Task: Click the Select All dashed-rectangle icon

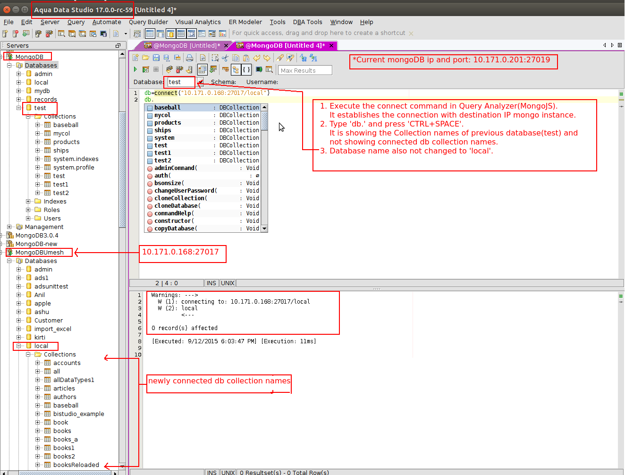Action: [x=215, y=58]
